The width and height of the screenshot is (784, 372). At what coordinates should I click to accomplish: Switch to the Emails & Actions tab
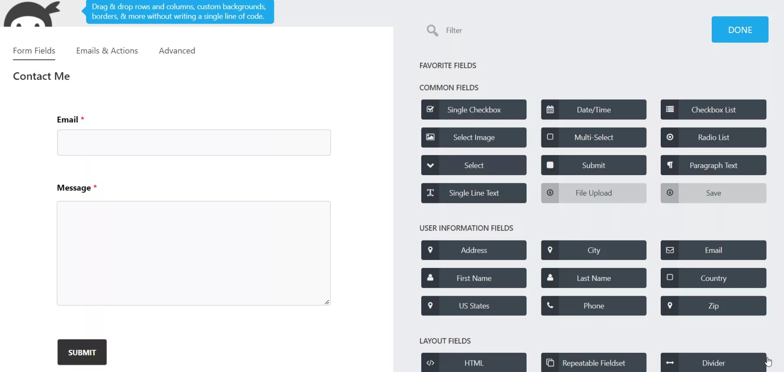coord(107,51)
